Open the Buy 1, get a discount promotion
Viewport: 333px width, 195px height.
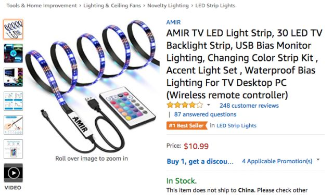200,161
